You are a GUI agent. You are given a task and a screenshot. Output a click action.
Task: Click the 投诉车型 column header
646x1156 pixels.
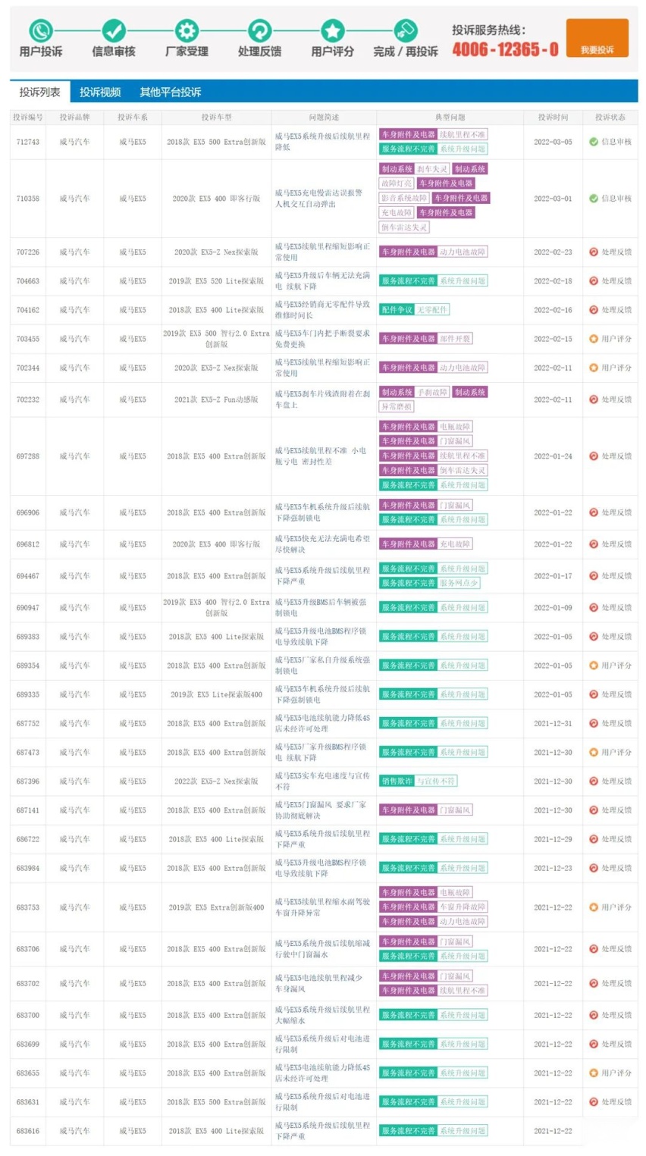tap(217, 117)
